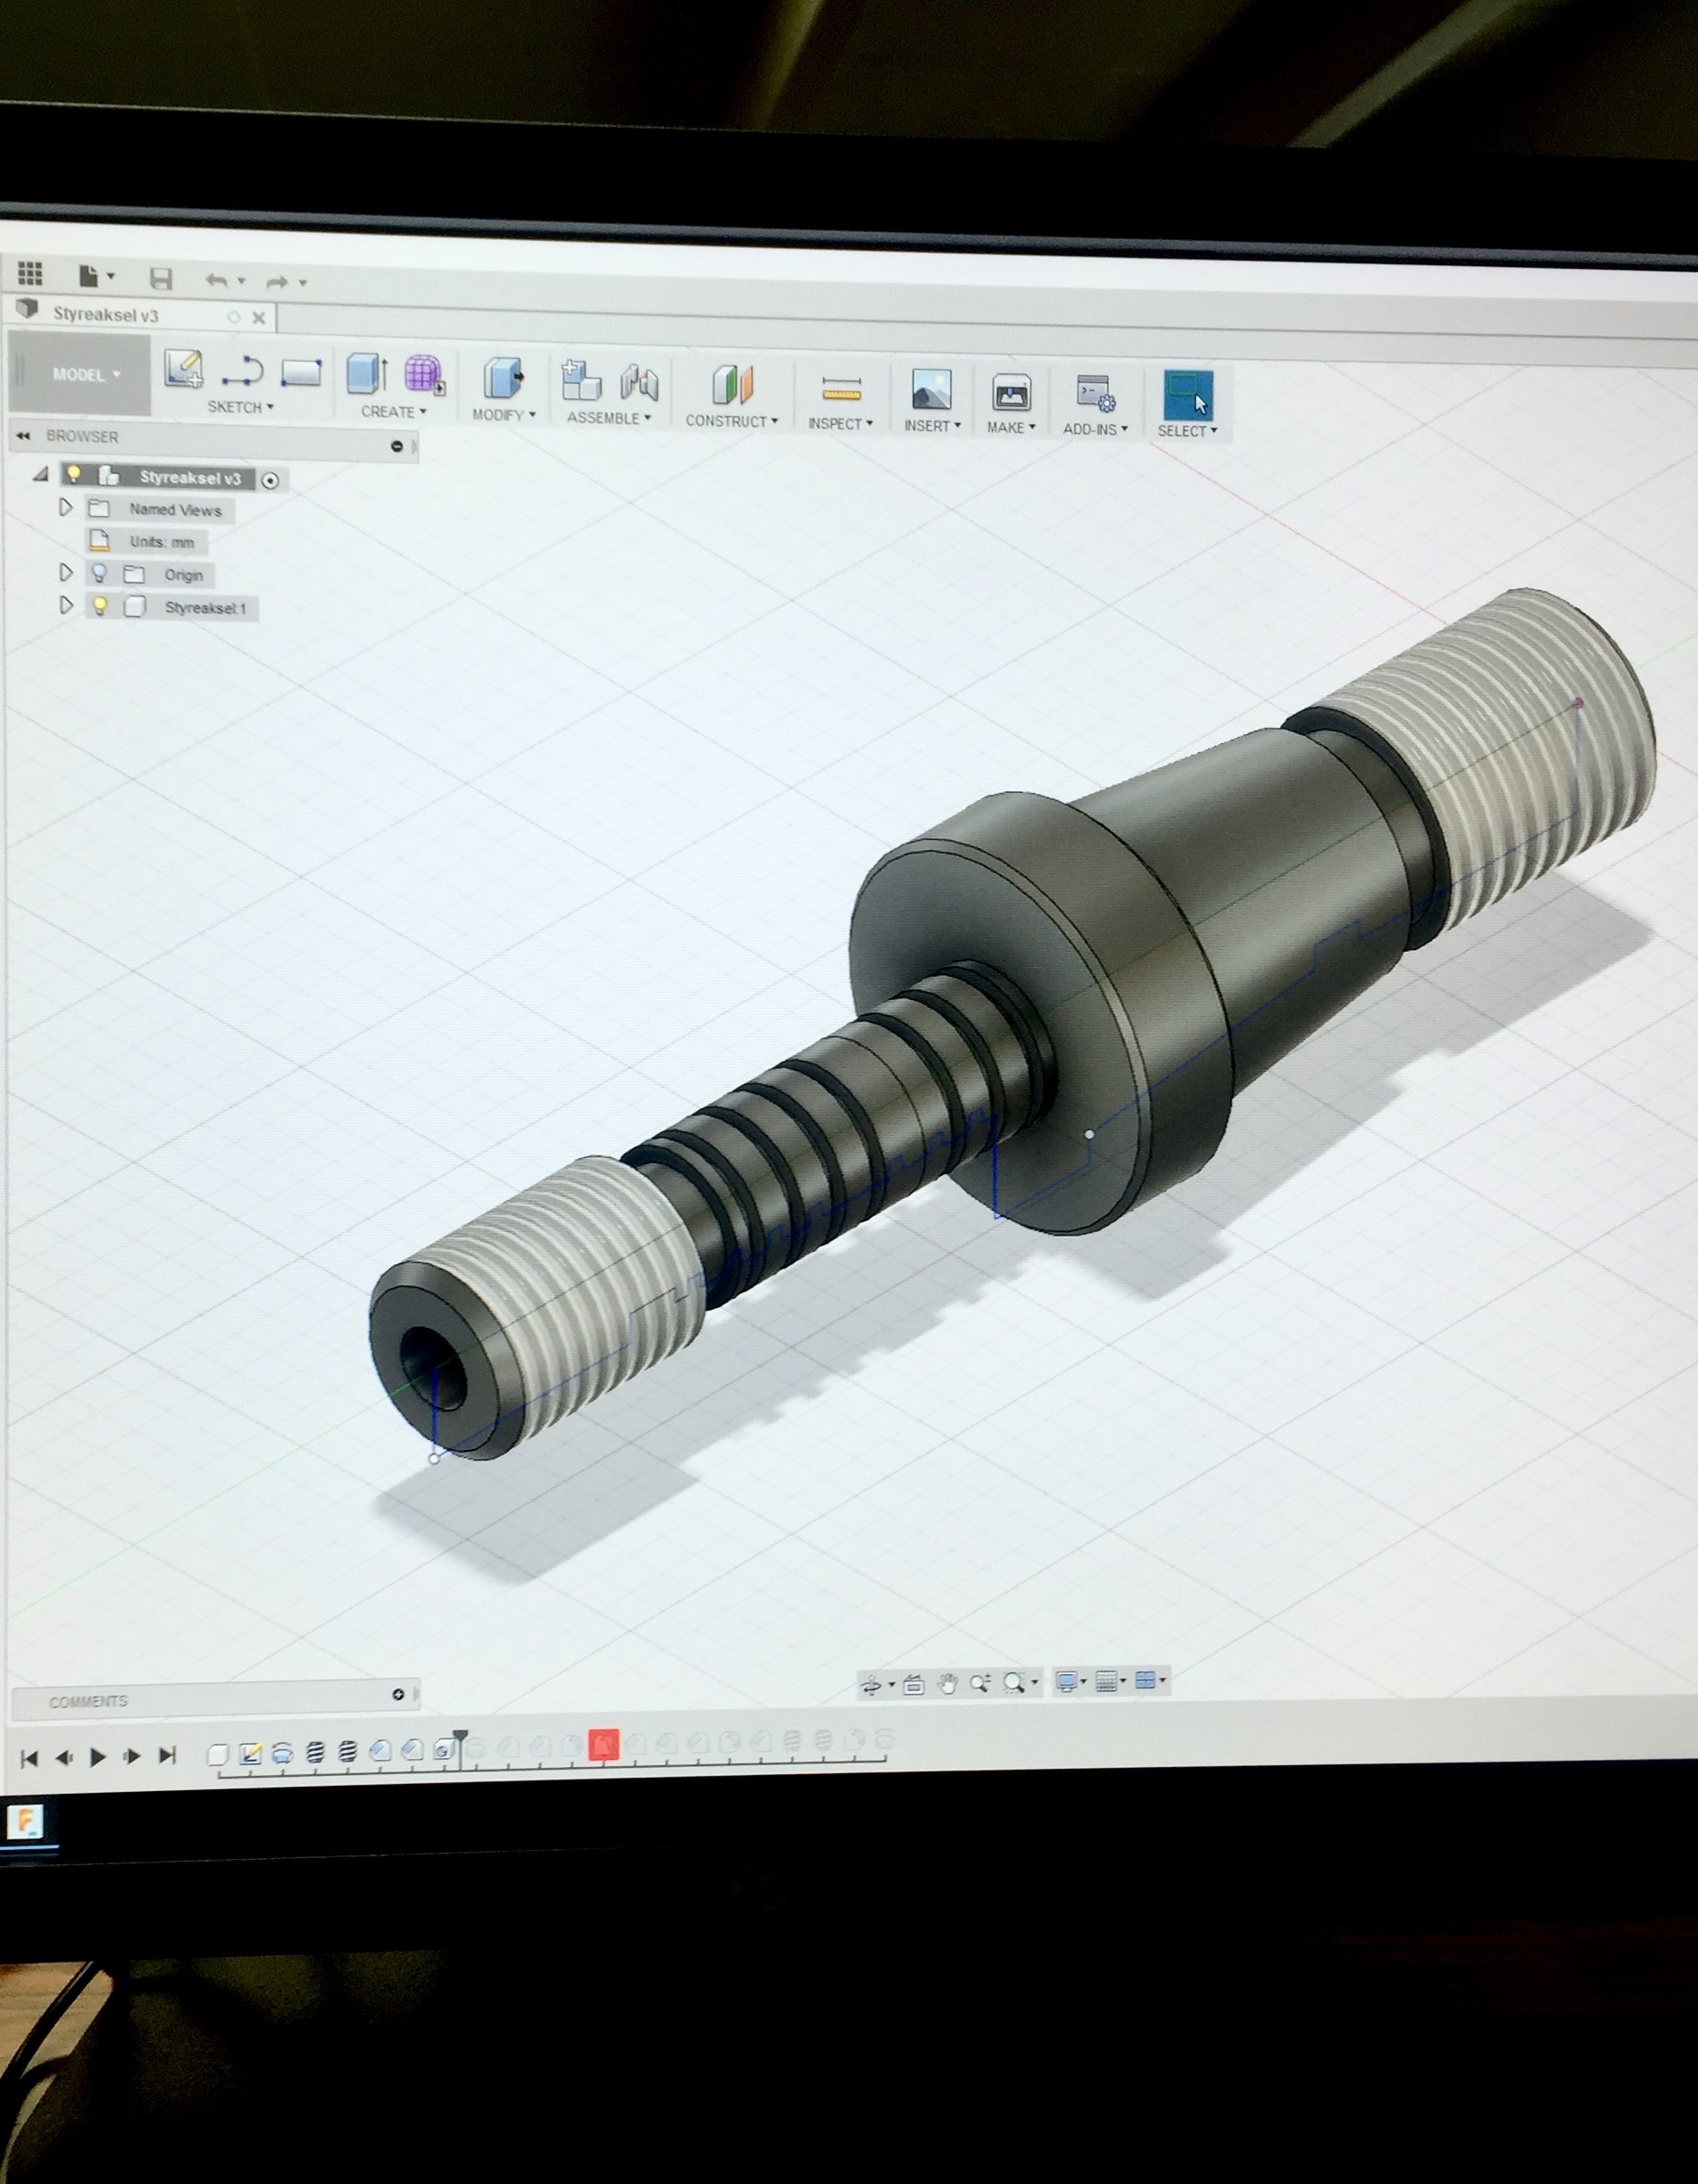The image size is (1698, 2184).
Task: Go to the timeline start
Action: (29, 1757)
